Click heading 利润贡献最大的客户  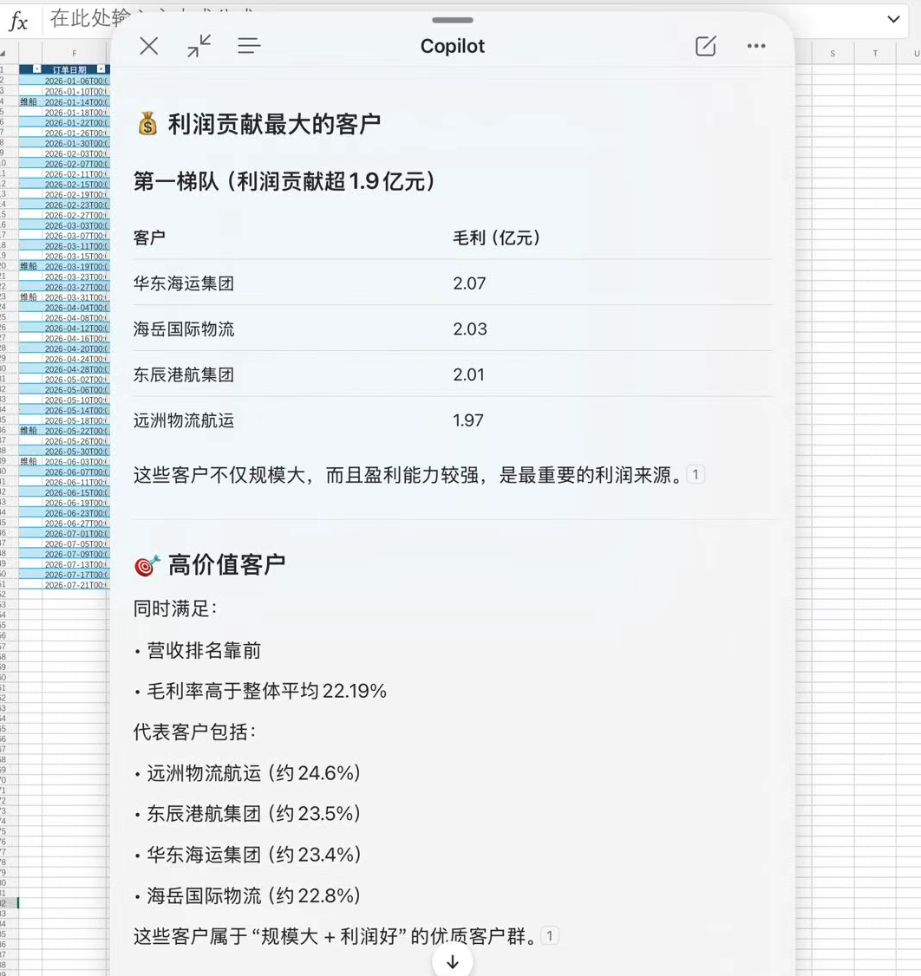pyautogui.click(x=274, y=124)
